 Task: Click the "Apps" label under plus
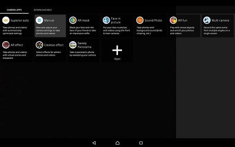click(x=117, y=59)
